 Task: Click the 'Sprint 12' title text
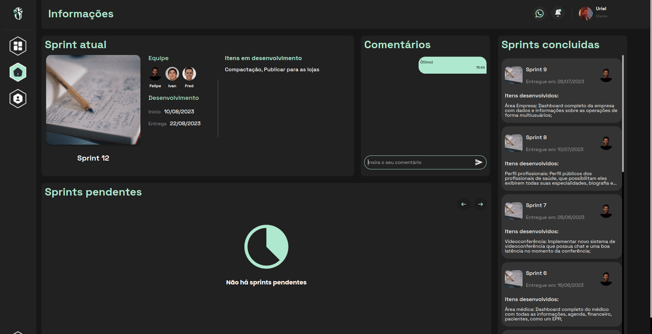click(93, 158)
